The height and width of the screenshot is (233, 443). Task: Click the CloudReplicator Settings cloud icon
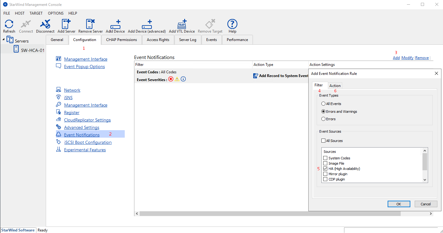[58, 120]
